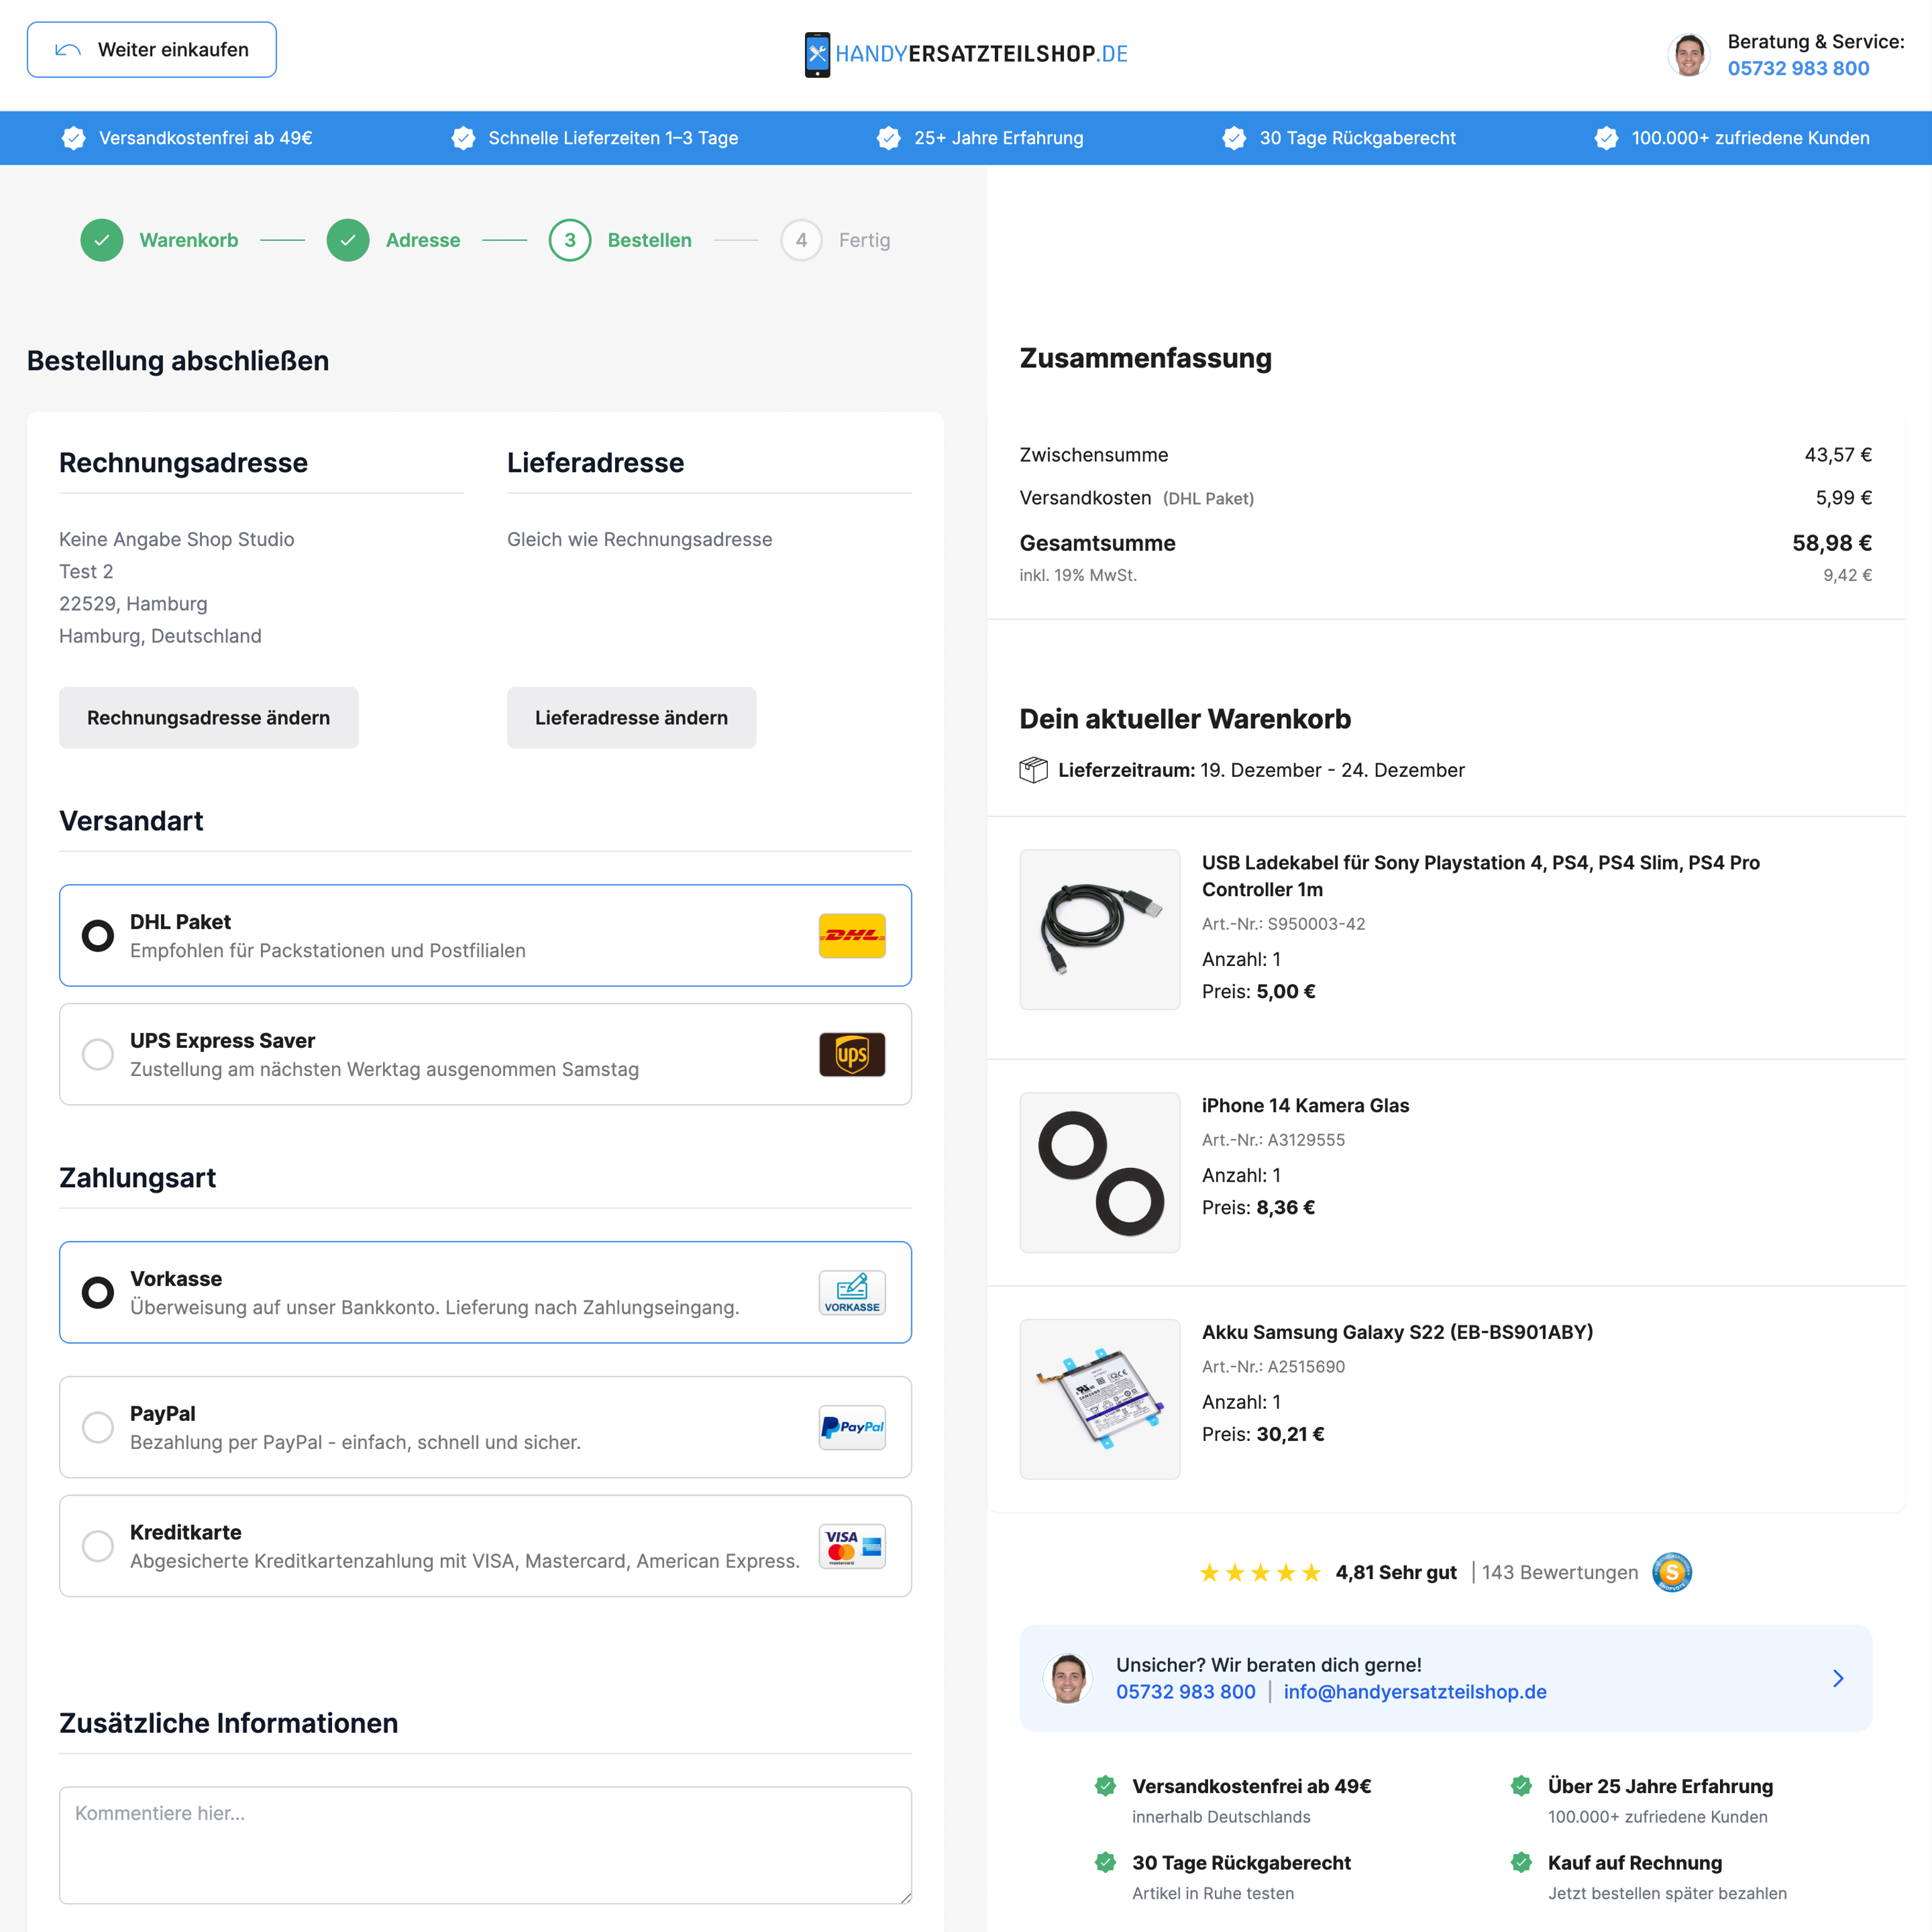This screenshot has width=1932, height=1932.
Task: Click the Kommentiere hier comment field
Action: [485, 1845]
